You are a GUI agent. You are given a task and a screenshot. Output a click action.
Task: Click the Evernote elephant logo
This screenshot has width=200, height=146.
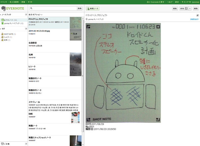[3, 8]
